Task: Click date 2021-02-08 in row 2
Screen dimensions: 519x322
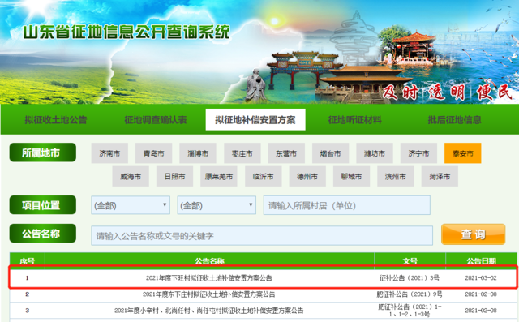Action: (x=481, y=294)
